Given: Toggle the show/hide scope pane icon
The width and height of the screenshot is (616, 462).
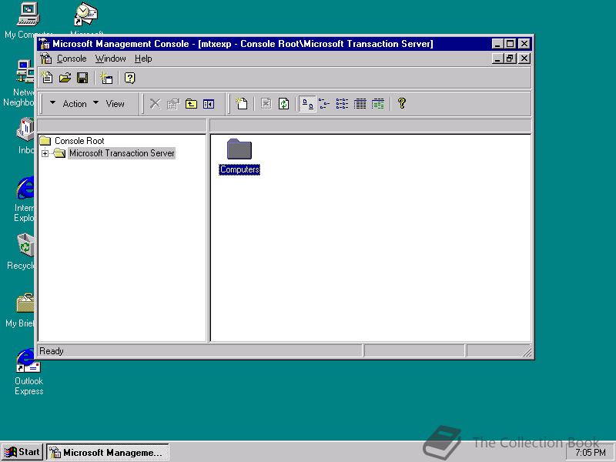Looking at the screenshot, I should coord(209,104).
